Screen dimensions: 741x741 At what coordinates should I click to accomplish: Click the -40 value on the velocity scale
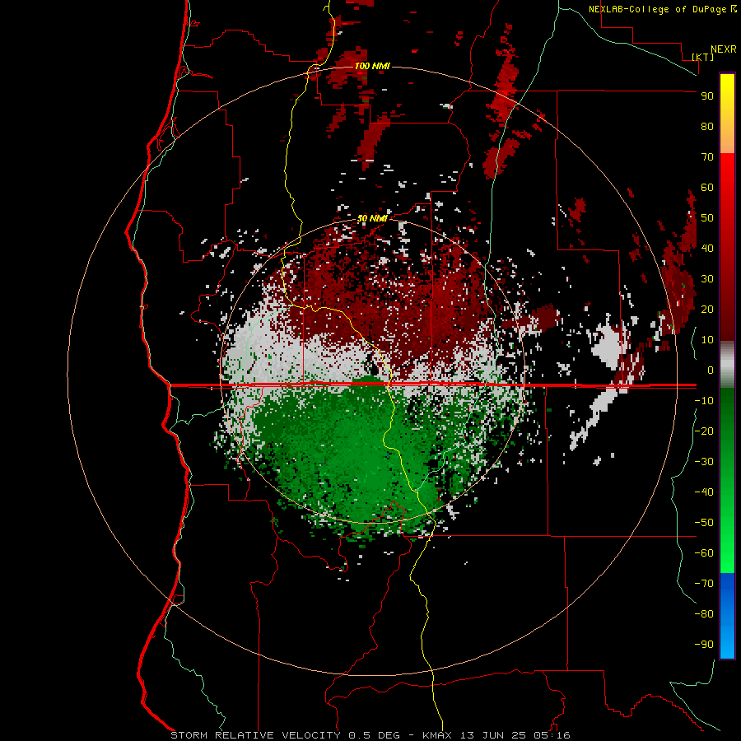704,492
